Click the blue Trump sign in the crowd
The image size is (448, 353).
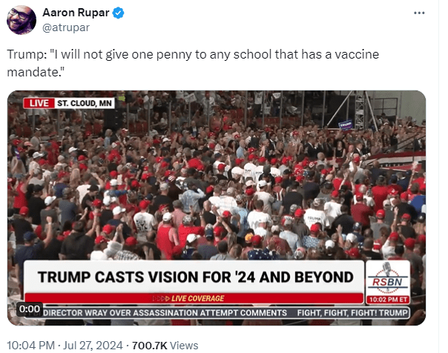(x=346, y=125)
